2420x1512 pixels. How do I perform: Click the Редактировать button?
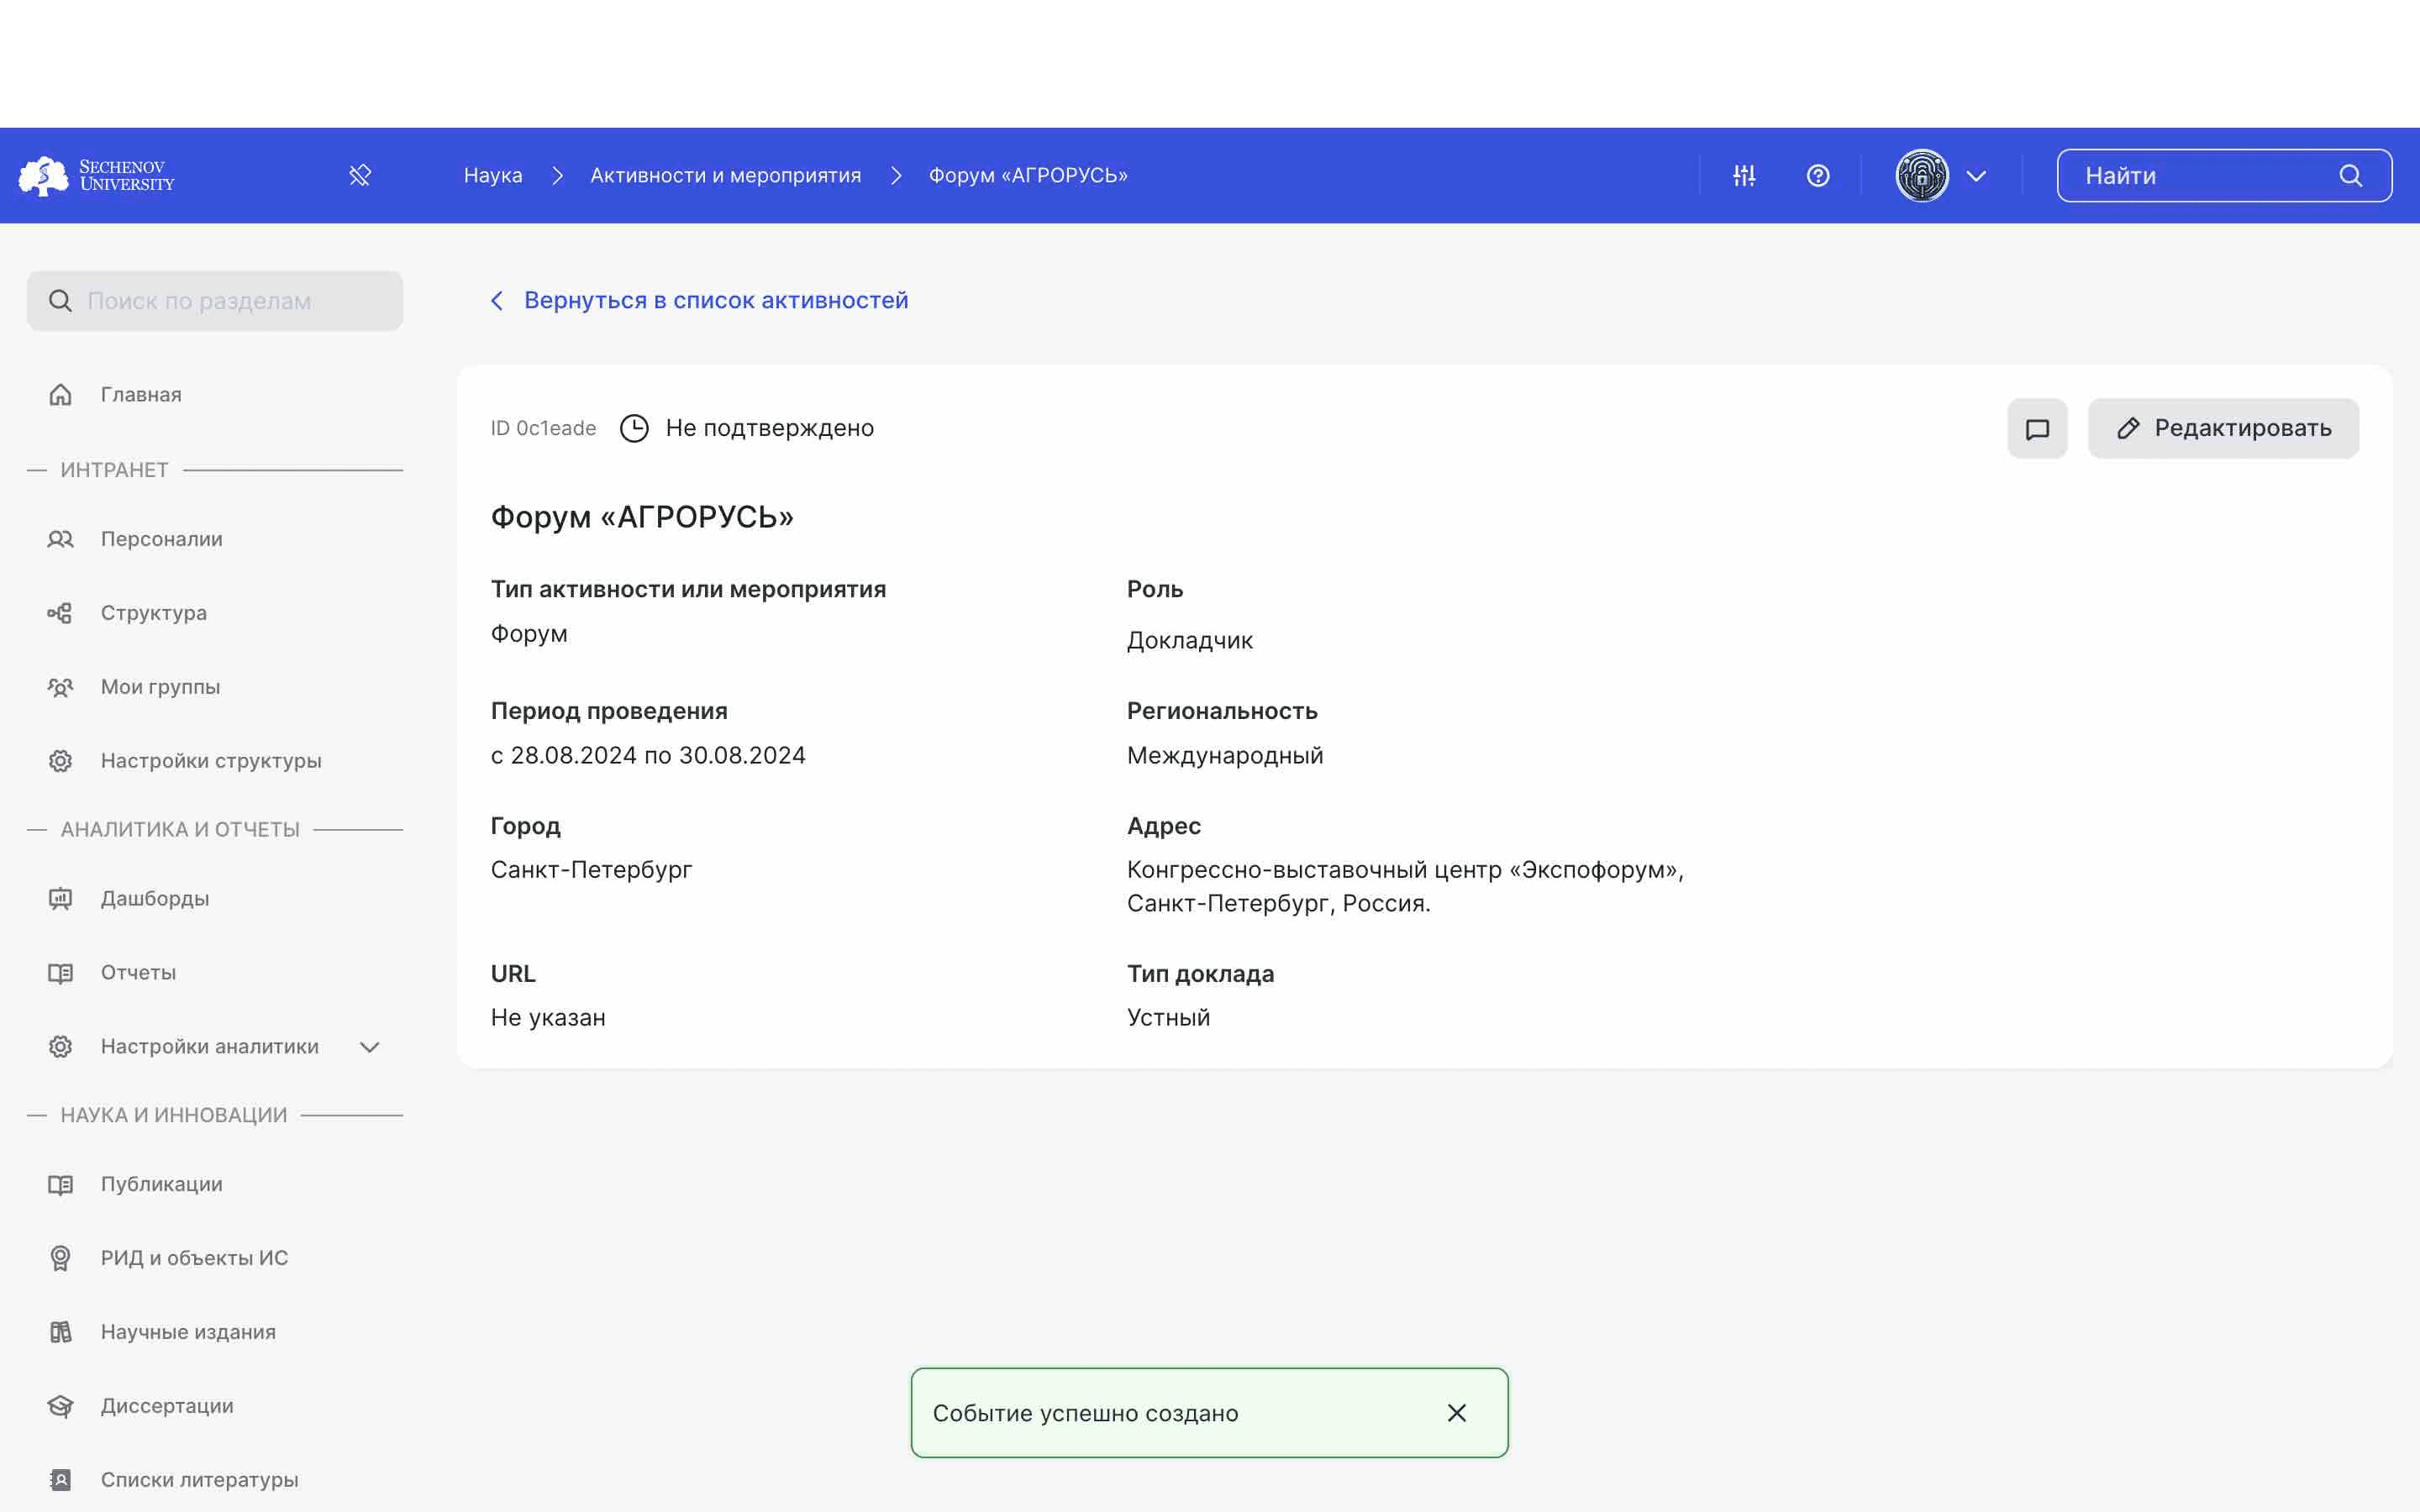point(2223,429)
